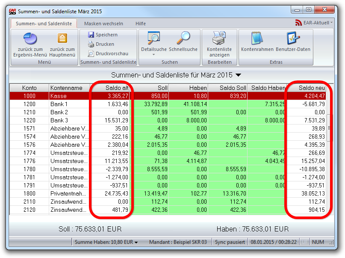
Task: Open the month selector arrow beside März 2015
Action: 238,75
